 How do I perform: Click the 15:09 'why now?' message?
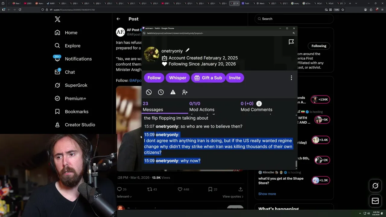(x=172, y=161)
